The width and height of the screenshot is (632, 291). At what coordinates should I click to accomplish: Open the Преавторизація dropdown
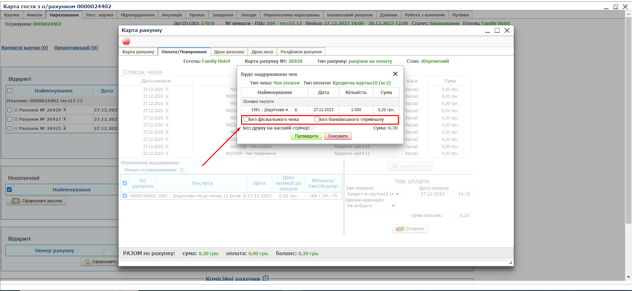click(371, 206)
